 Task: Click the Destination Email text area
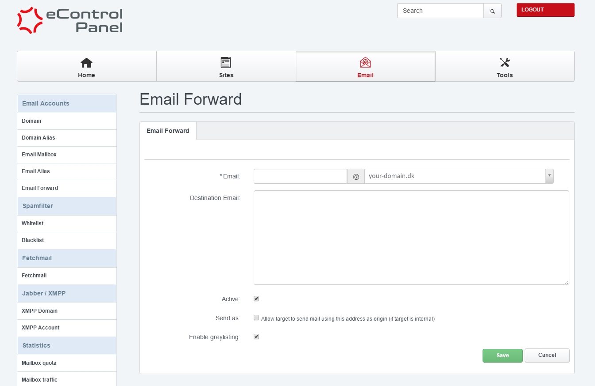click(411, 237)
